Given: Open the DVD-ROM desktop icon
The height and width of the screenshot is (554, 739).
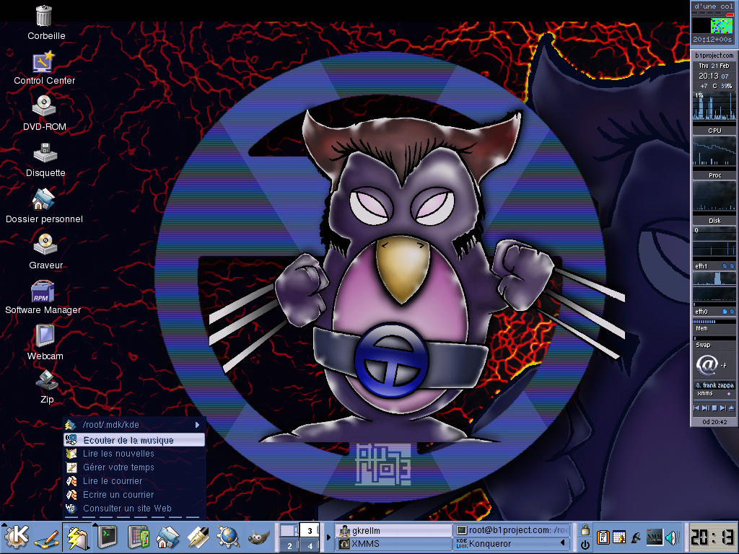Looking at the screenshot, I should point(44,106).
